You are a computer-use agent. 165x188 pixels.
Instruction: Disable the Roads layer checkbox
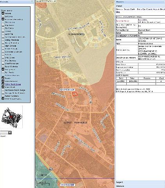[x=3, y=78]
